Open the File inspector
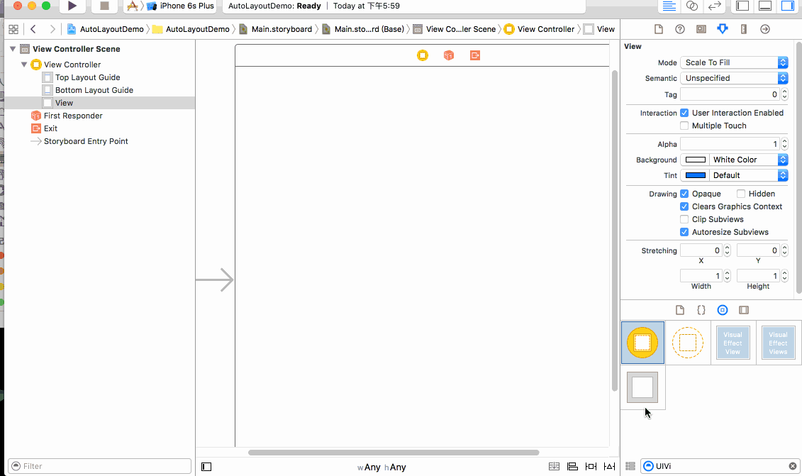Viewport: 802px width, 476px height. tap(659, 29)
